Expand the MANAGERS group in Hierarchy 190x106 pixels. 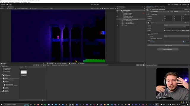click(121, 21)
